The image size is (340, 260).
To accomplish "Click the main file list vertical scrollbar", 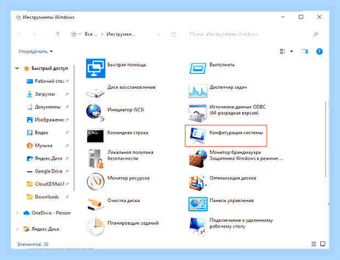I will 326,140.
